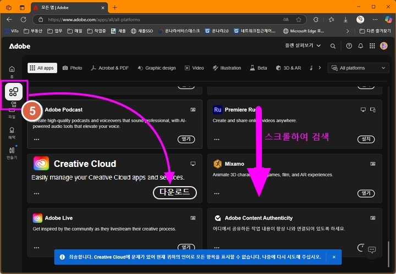Open a new browser tab
The height and width of the screenshot is (274, 396).
click(114, 8)
